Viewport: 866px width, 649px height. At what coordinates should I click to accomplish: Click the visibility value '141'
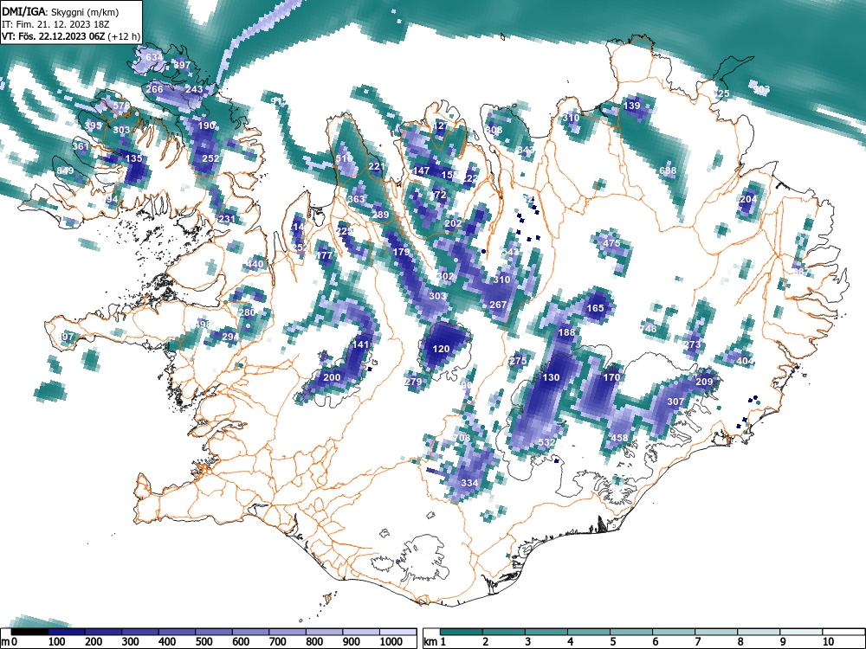[x=360, y=344]
